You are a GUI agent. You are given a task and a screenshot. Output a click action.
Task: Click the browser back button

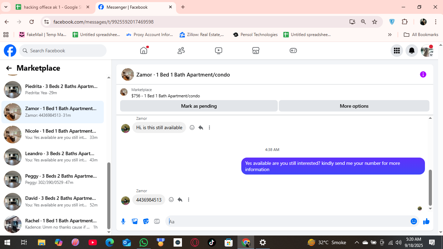coord(7,22)
